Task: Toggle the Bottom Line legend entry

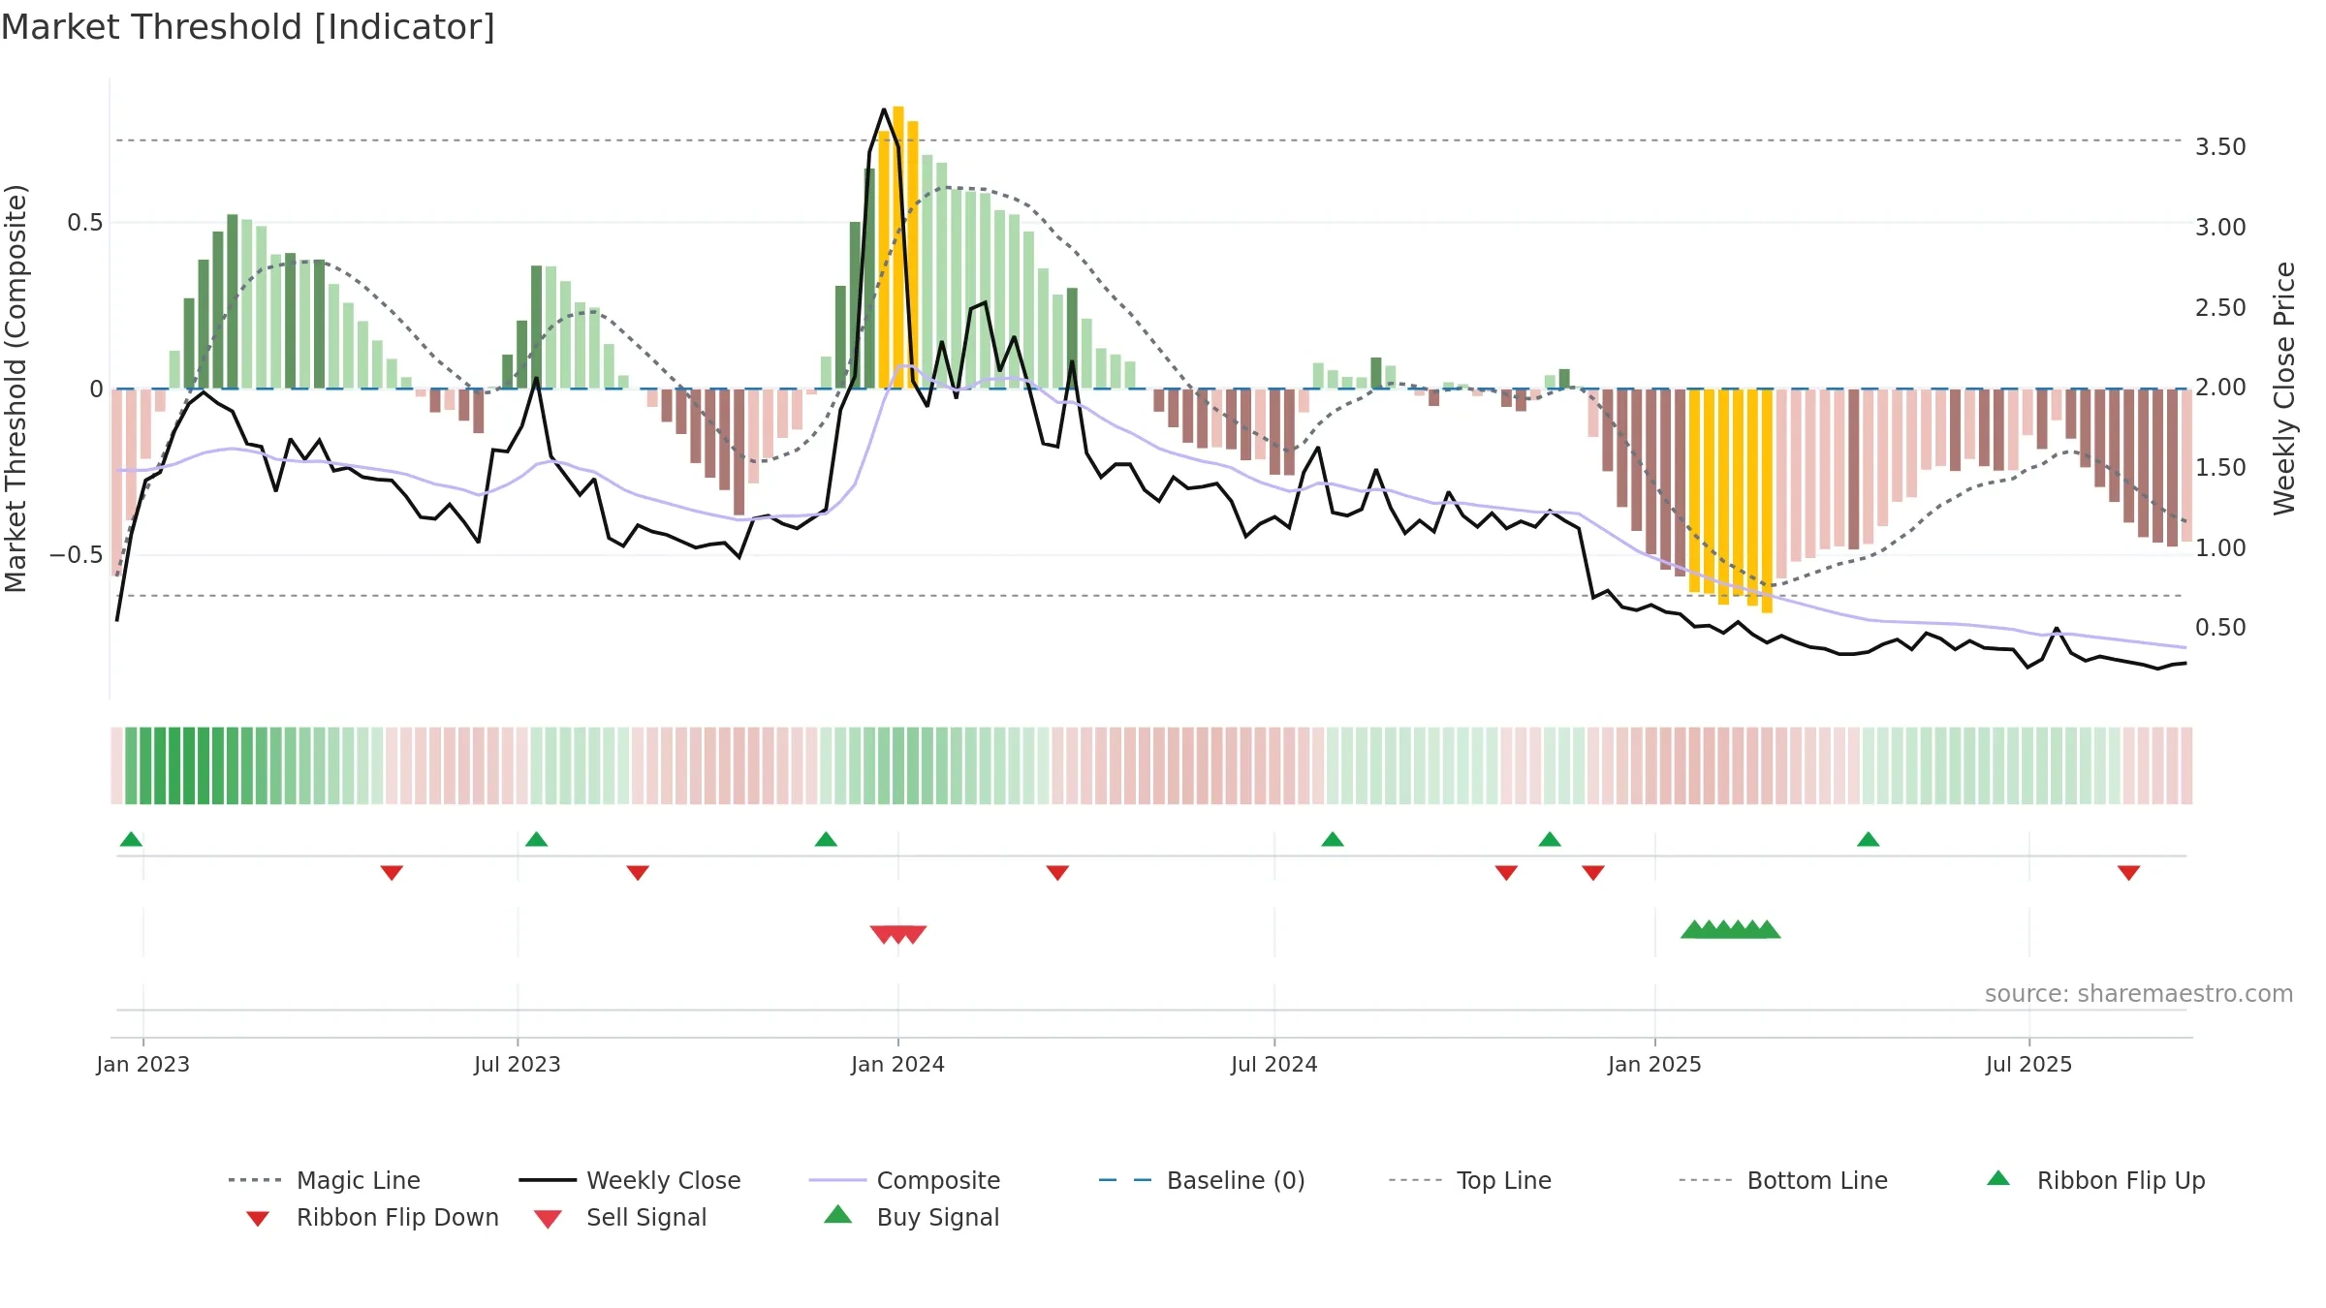Action: pyautogui.click(x=1783, y=1180)
